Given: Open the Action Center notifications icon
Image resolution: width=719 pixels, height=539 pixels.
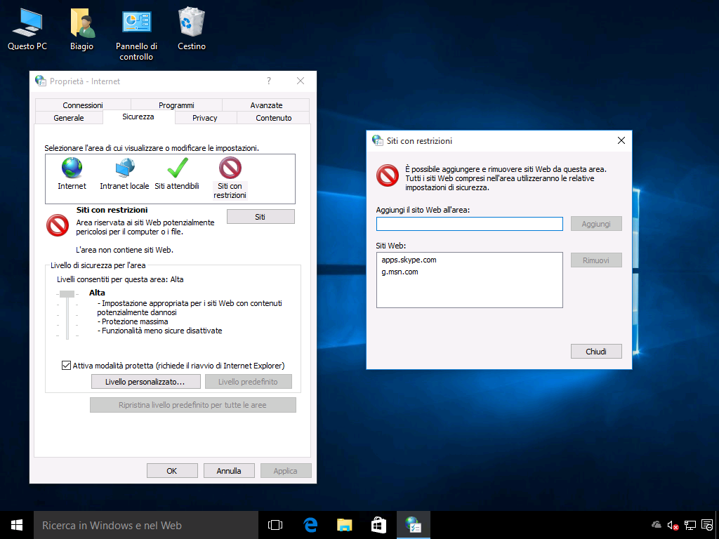Looking at the screenshot, I should (x=707, y=525).
